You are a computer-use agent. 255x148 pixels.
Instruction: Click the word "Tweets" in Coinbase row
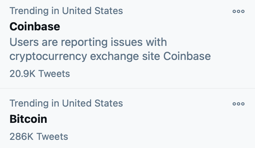click(x=54, y=74)
